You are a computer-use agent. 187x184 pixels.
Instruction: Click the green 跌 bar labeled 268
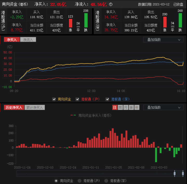(x=180, y=20)
